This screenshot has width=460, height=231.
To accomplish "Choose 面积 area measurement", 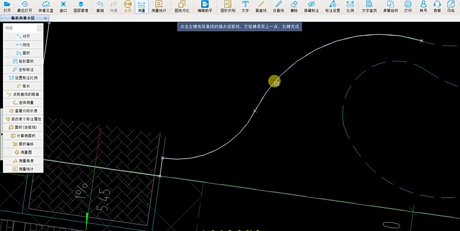I will 23,53.
